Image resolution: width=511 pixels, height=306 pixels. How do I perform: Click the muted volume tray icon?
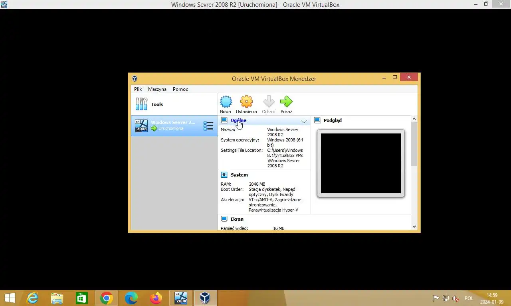456,298
